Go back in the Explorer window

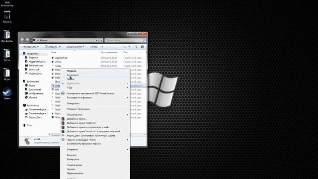click(x=22, y=40)
